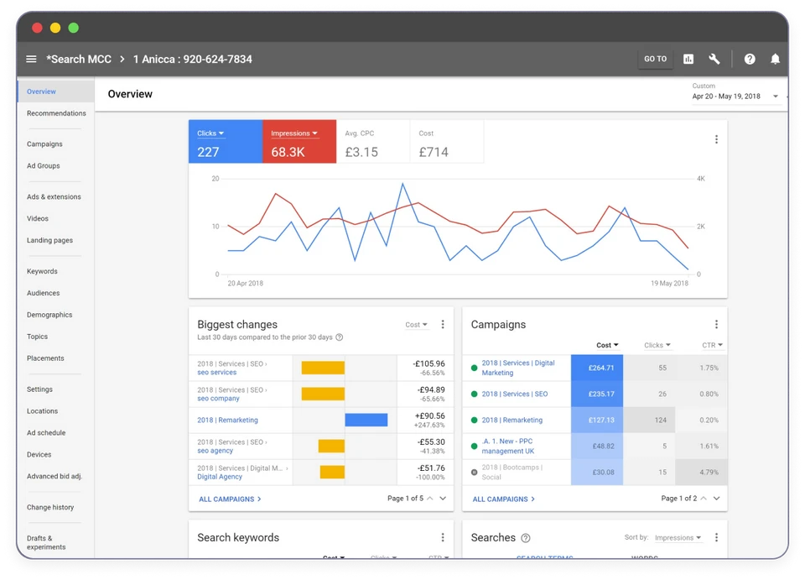Open Drafts & experiments in the sidebar
The height and width of the screenshot is (580, 805).
(46, 542)
